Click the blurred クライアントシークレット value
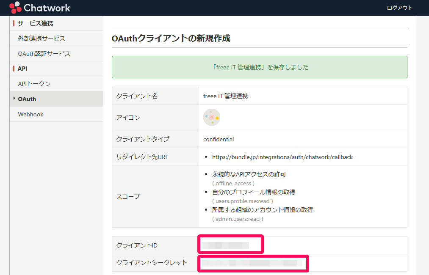 (252, 263)
